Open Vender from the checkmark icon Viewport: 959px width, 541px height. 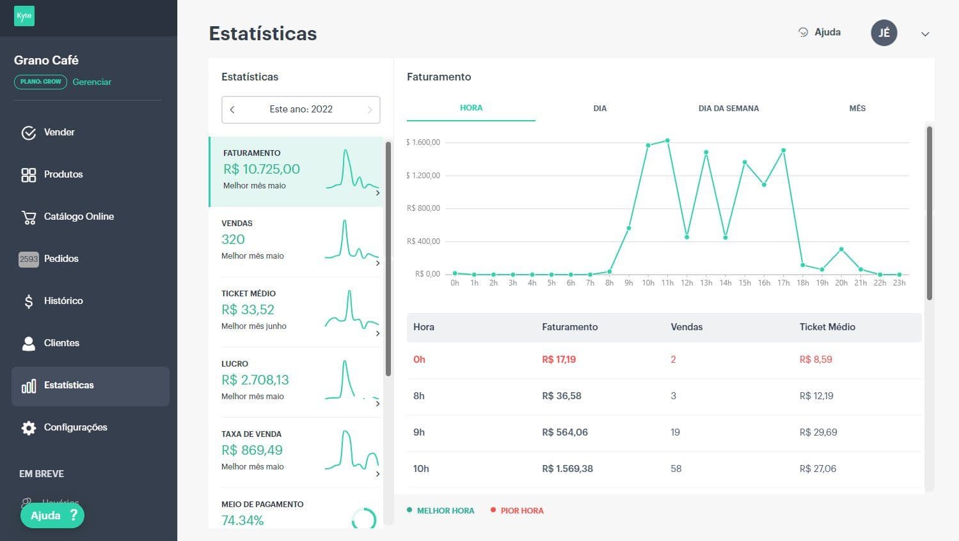(29, 133)
